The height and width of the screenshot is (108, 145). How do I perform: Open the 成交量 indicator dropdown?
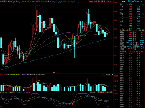click(x=108, y=75)
